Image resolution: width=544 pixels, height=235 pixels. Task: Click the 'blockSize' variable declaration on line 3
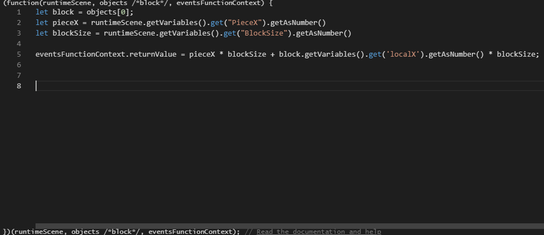(x=72, y=33)
